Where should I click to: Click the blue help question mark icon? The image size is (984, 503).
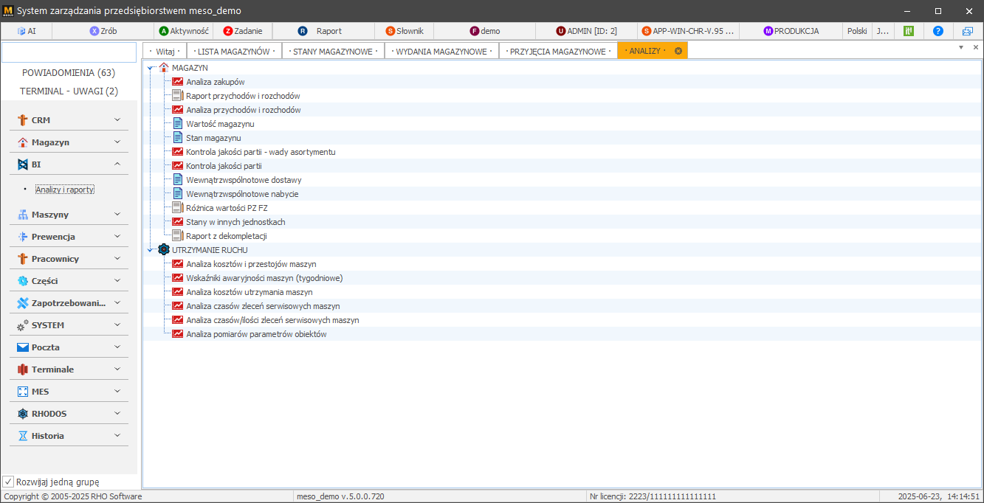937,31
